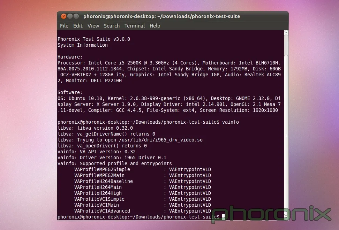Screen dimensions: 339x230
Task: Click the 'vainfo' command text
Action: point(231,122)
